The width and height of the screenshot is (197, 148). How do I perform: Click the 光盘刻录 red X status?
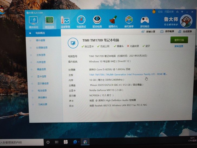point(133,46)
